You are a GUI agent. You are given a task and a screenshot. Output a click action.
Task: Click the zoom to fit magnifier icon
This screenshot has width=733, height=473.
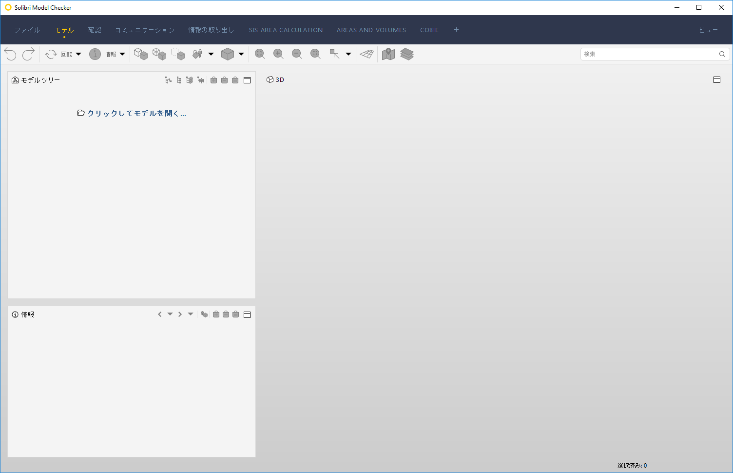click(260, 54)
